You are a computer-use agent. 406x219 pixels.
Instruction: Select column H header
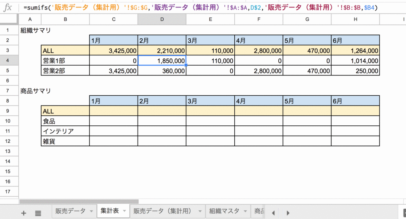356,19
